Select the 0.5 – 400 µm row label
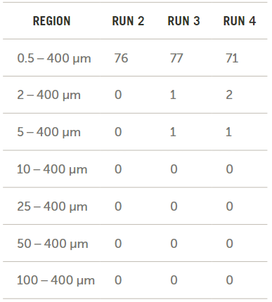Screen dimensions: 272x302 [54, 58]
